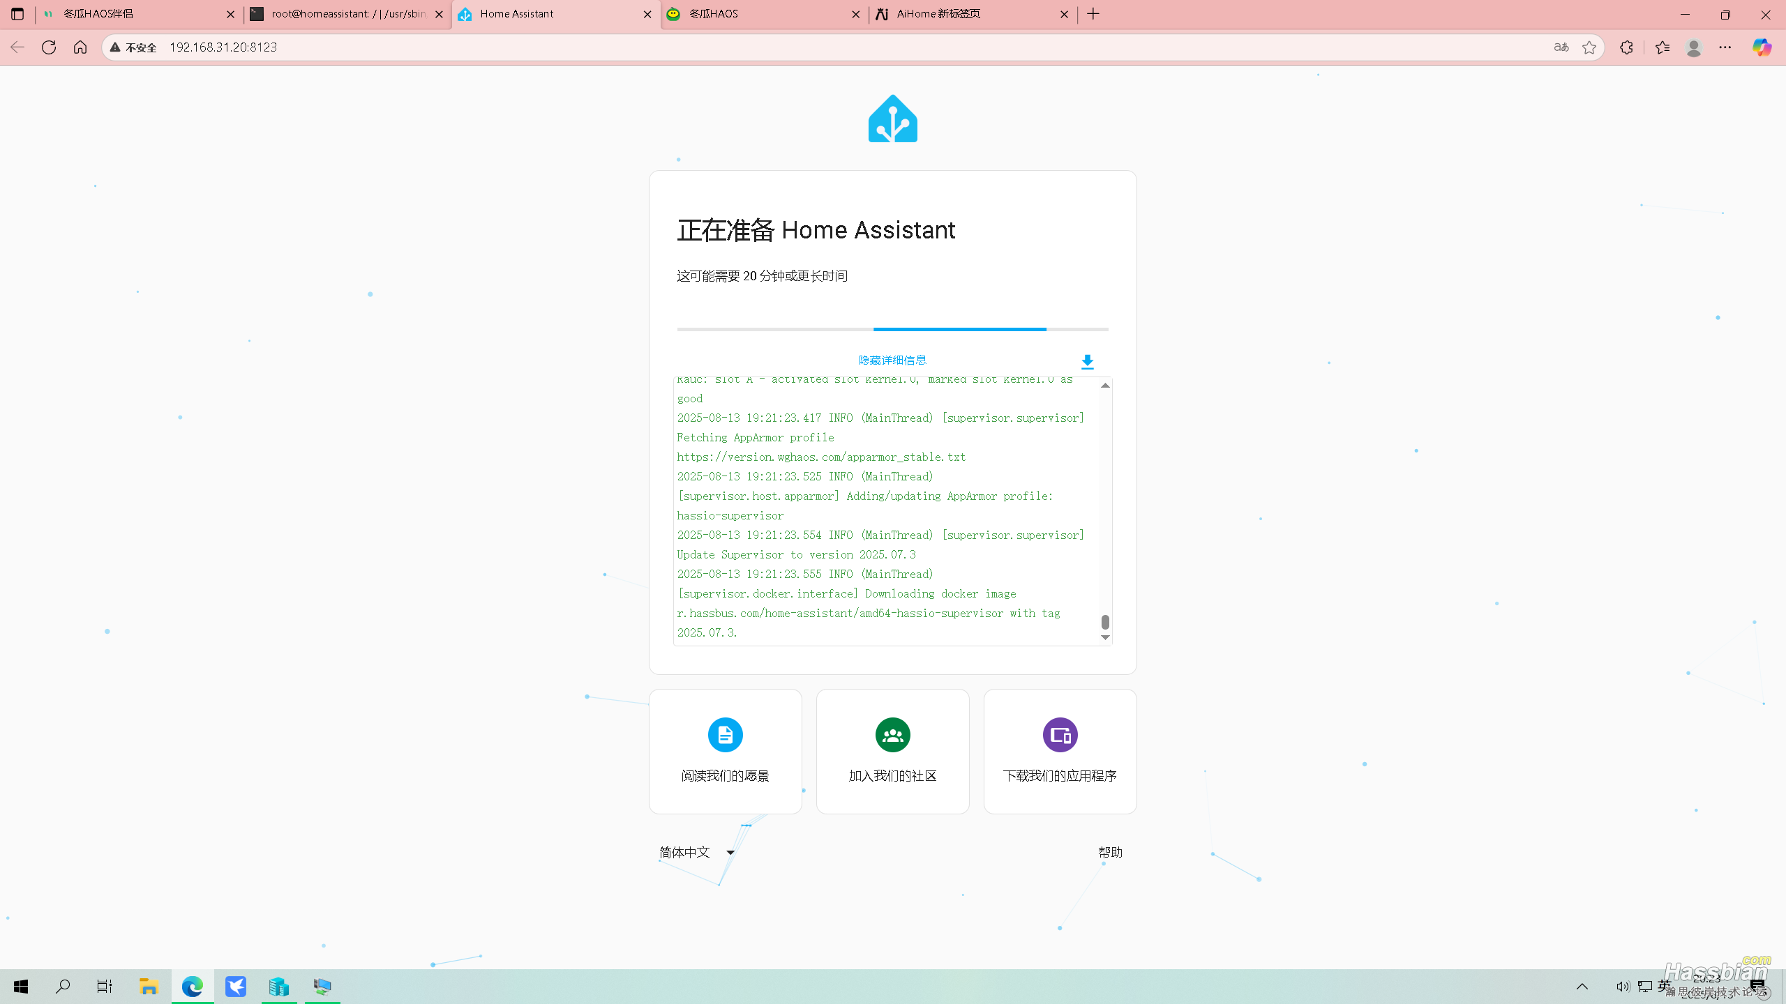Open the community people icon
This screenshot has height=1004, width=1786.
pos(892,735)
